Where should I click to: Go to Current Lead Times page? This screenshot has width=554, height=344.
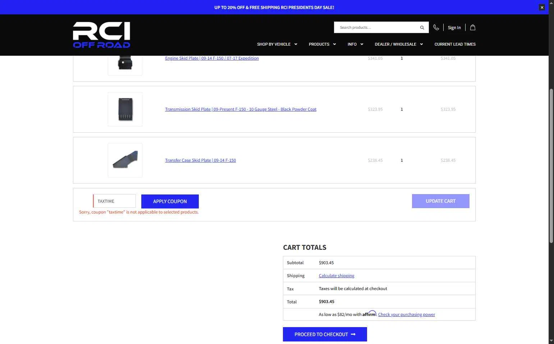coord(455,44)
